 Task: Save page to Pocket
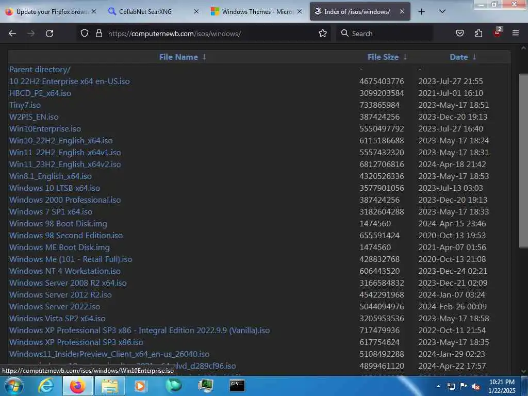[459, 34]
